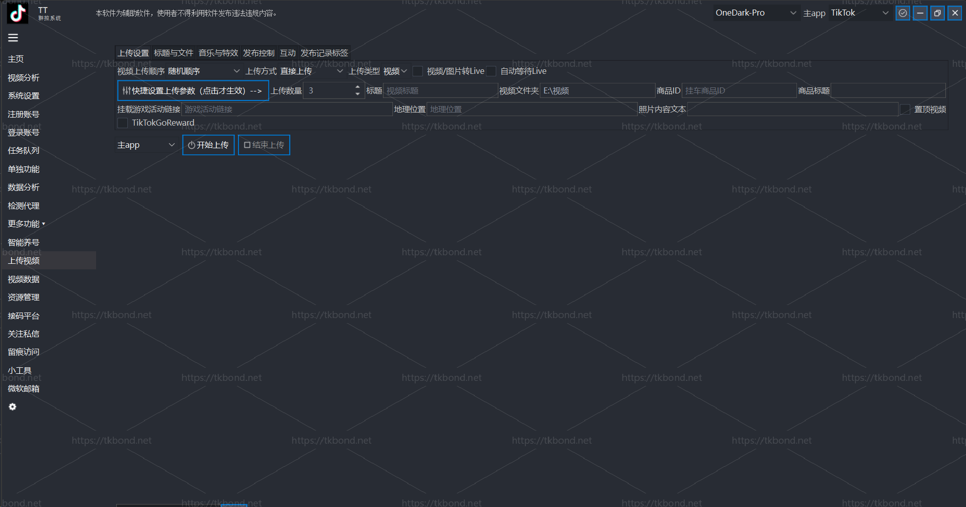
Task: Click the 视频标题 input field
Action: coord(440,91)
